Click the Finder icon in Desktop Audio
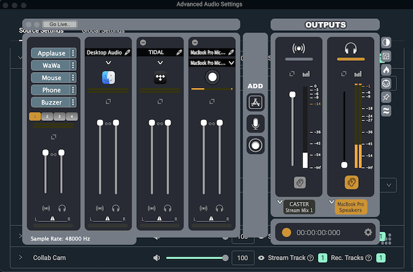The width and height of the screenshot is (413, 272). coord(109,78)
